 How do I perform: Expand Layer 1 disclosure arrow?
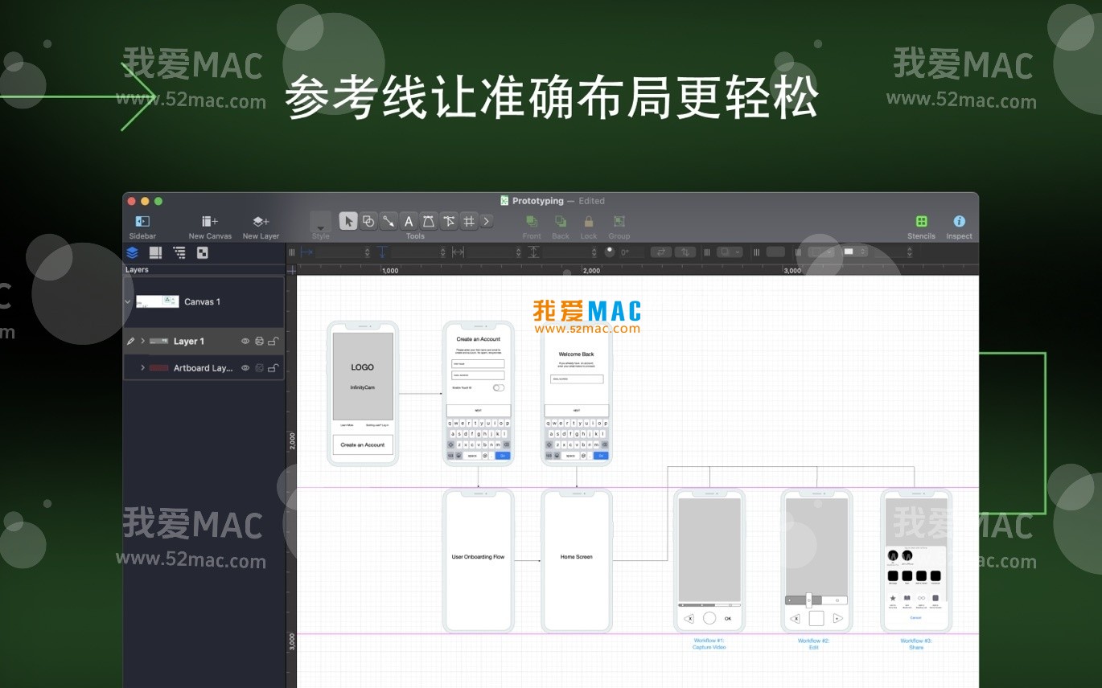coord(143,342)
